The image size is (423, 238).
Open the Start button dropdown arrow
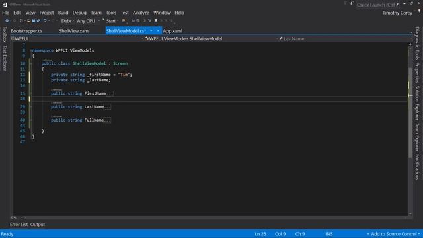[118, 20]
